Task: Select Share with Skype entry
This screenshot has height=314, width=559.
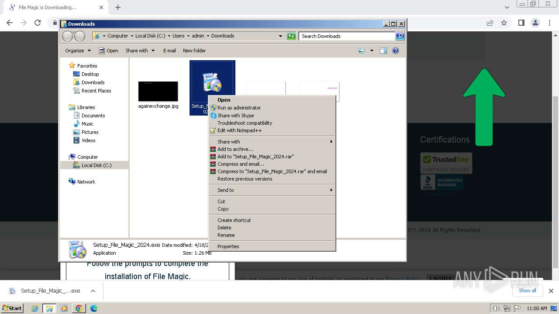Action: [x=235, y=116]
